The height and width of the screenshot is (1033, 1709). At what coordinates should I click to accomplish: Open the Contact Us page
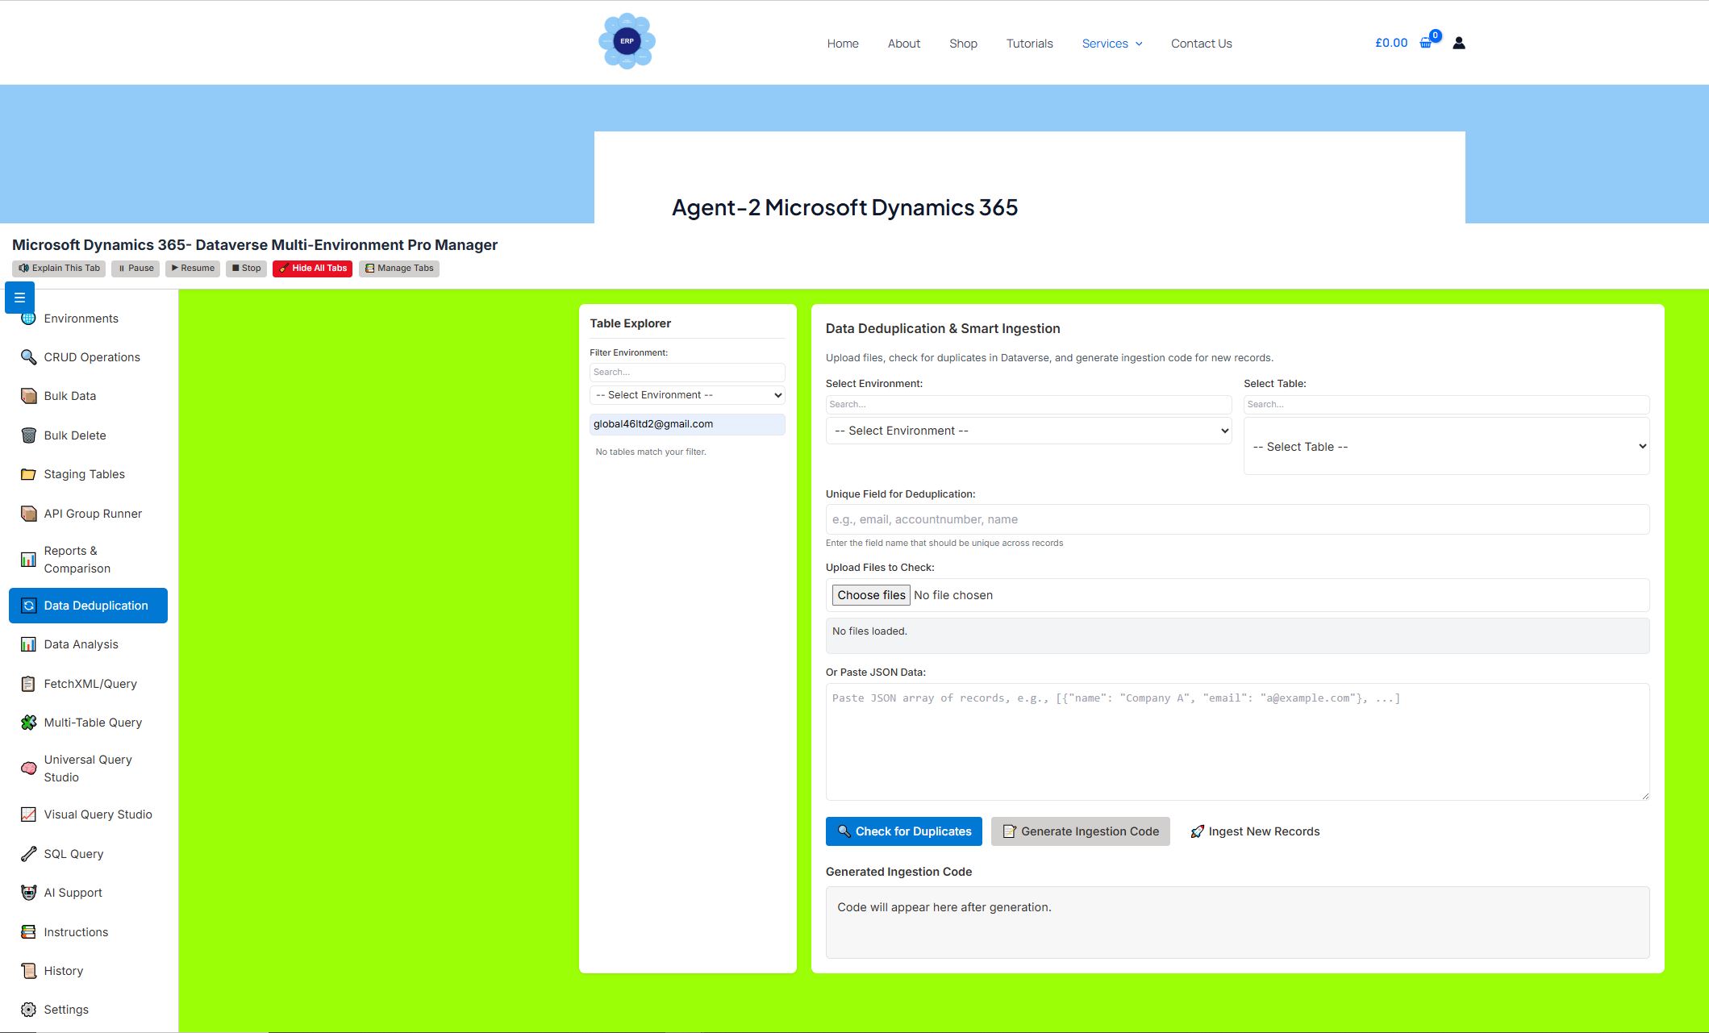click(1201, 43)
